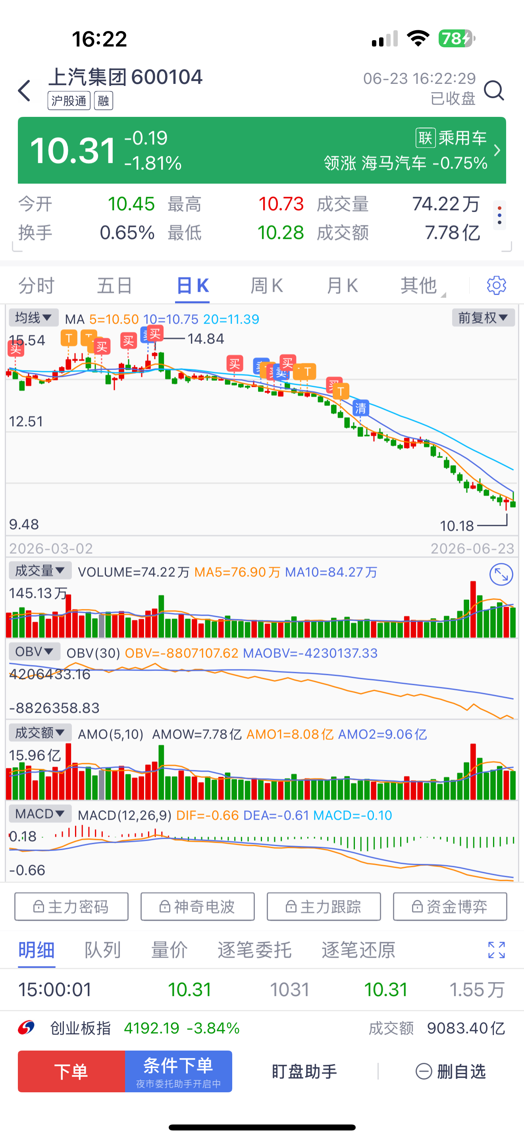Tap the volume chart expand circle icon
The width and height of the screenshot is (524, 1140).
tap(501, 574)
